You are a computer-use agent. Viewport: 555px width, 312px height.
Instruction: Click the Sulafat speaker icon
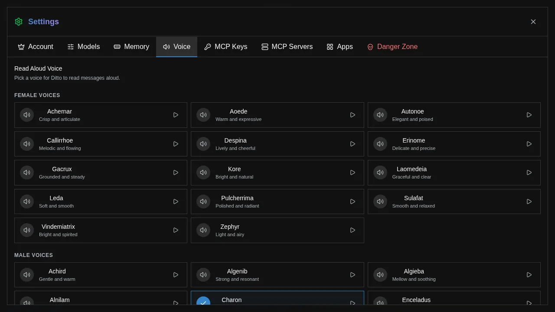point(380,201)
